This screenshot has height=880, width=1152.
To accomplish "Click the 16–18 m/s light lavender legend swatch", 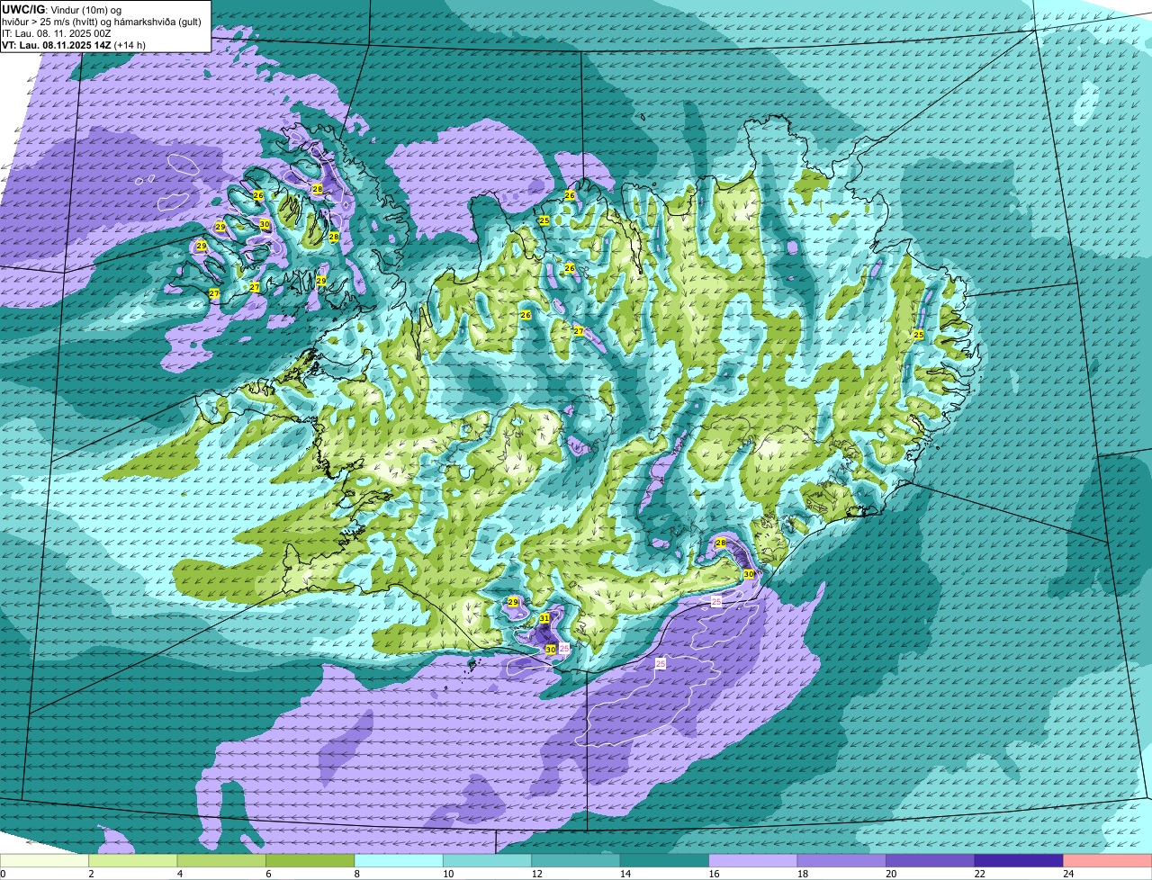I will 753,860.
